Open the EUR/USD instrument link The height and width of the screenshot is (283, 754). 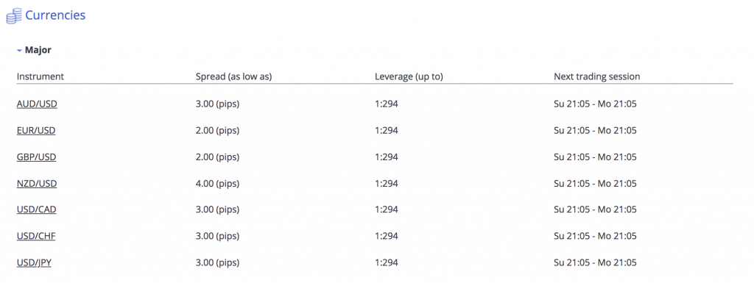(36, 130)
